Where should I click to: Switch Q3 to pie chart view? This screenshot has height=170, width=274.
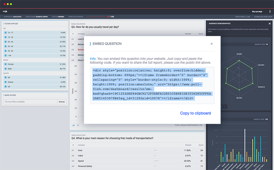click(x=78, y=125)
